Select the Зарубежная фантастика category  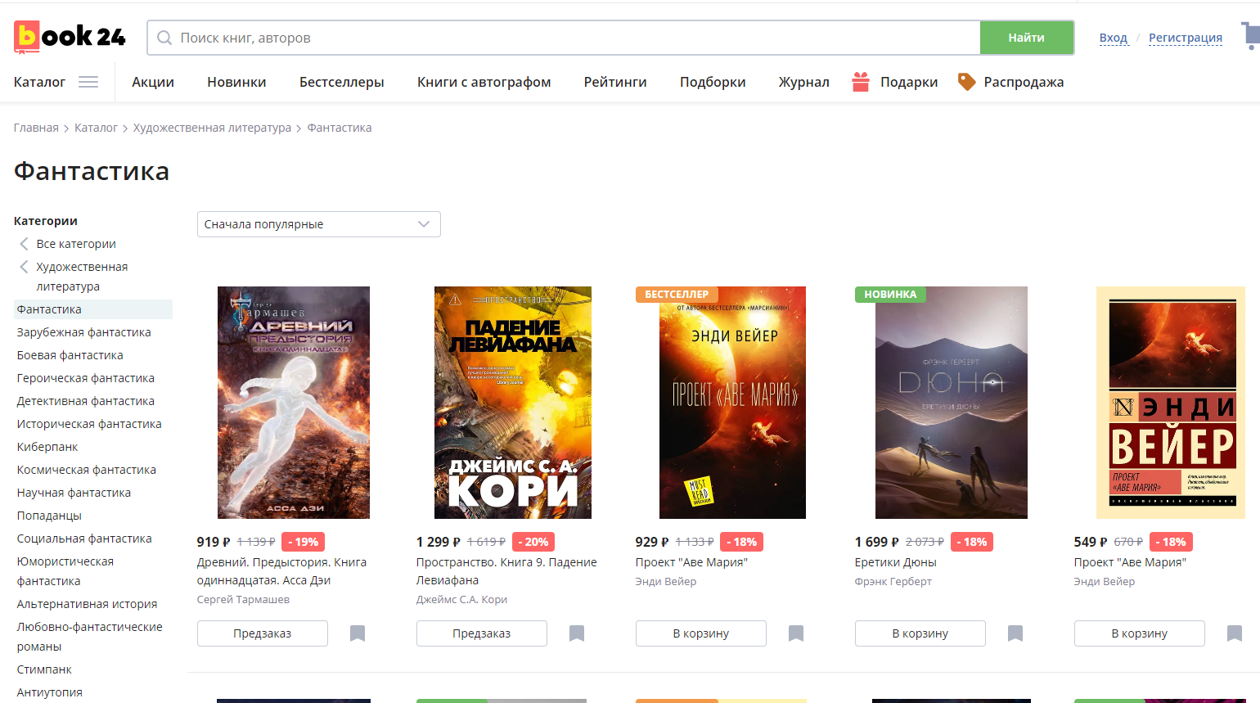(x=84, y=332)
